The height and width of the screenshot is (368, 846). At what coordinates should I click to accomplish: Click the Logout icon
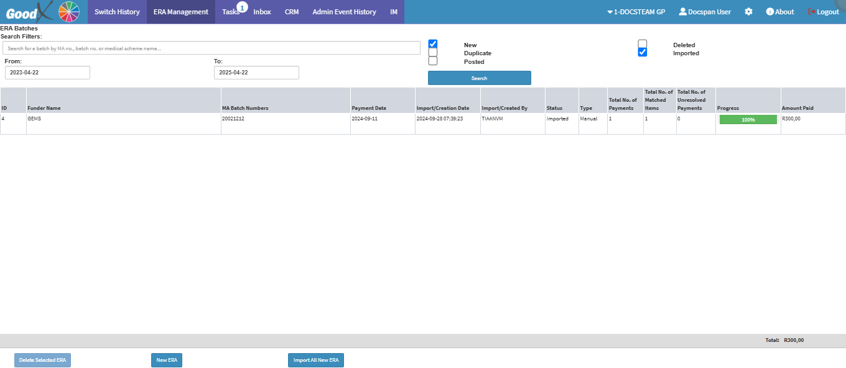coord(811,12)
